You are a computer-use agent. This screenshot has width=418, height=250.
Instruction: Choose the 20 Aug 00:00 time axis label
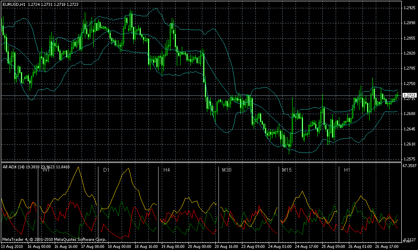point(200,247)
